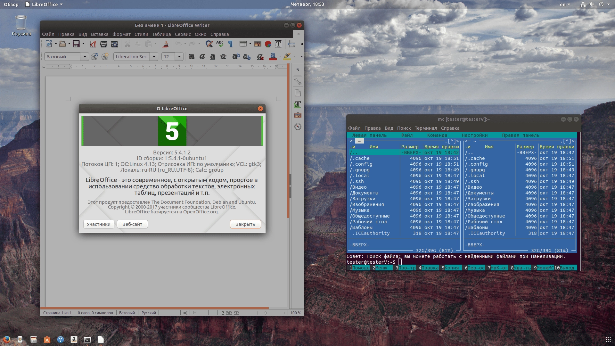Click the Clear Direct Formatting icon
Viewport: 615px width, 346px height.
(x=260, y=57)
